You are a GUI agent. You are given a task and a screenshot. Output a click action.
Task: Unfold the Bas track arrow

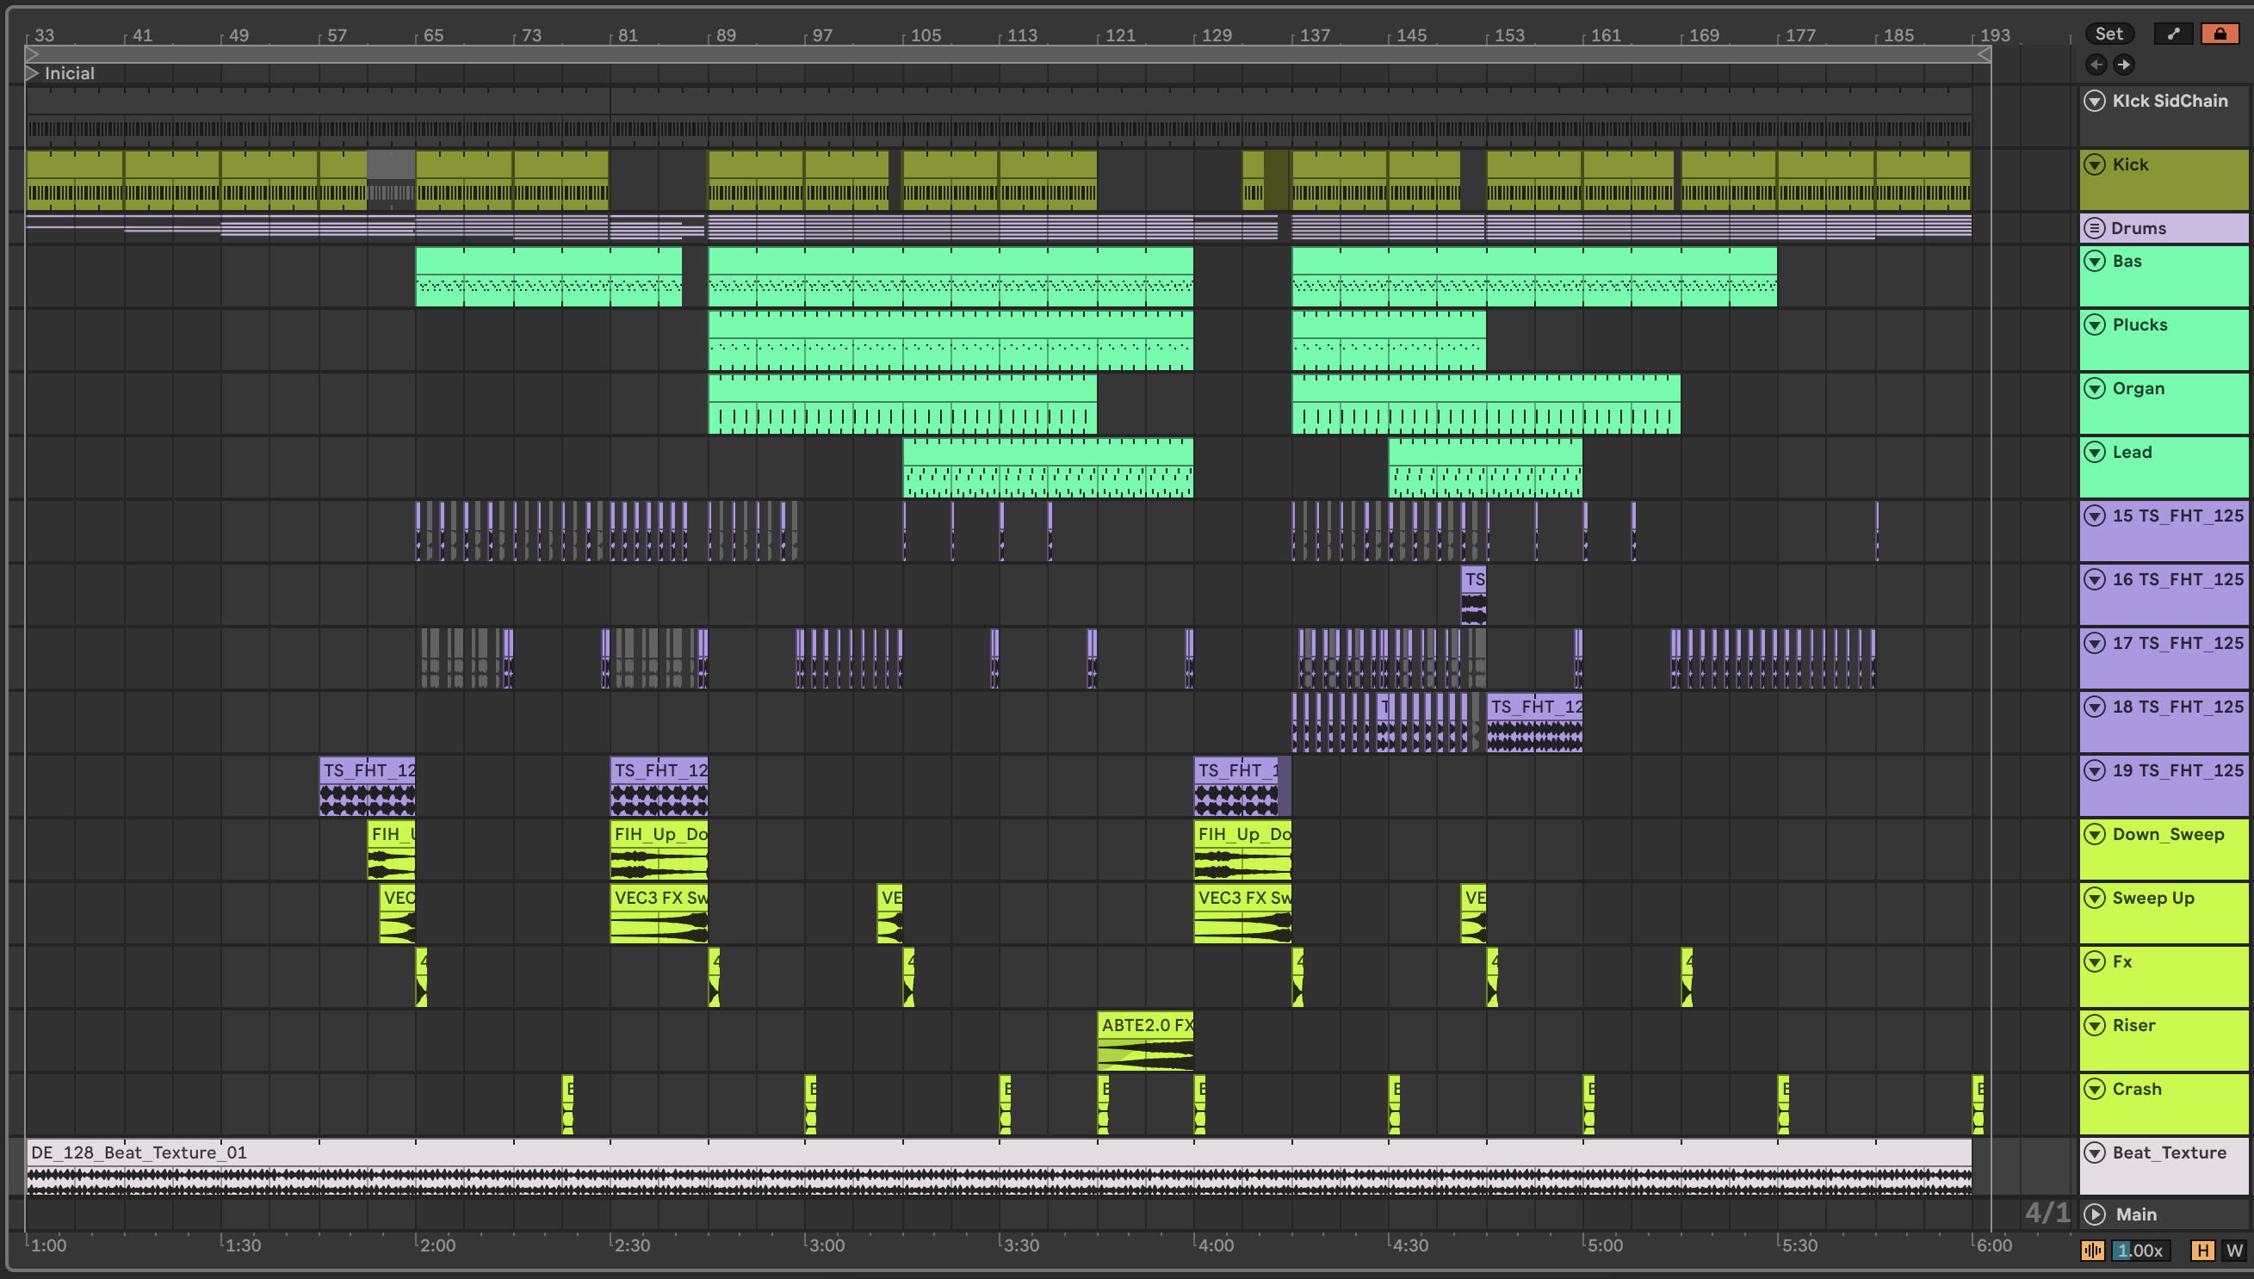point(2094,261)
